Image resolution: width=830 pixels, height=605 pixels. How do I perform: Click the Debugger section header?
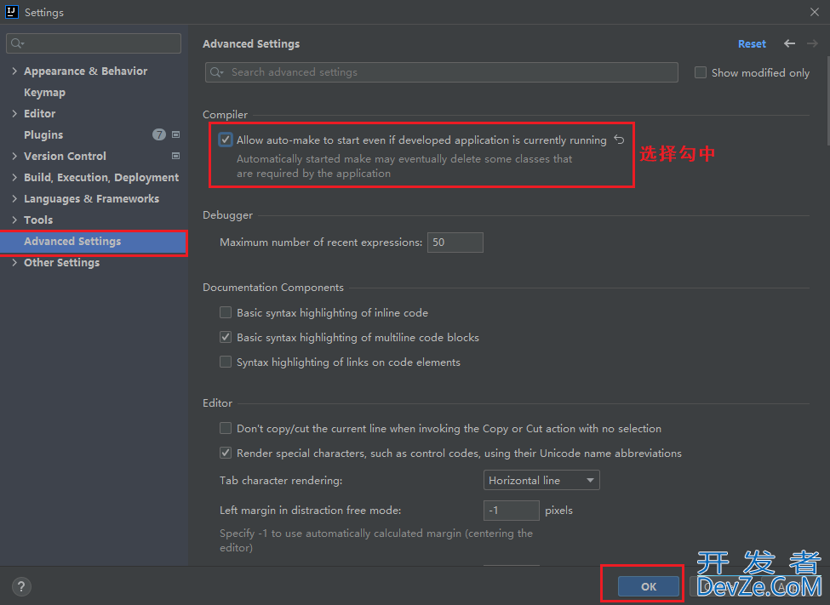(x=227, y=215)
